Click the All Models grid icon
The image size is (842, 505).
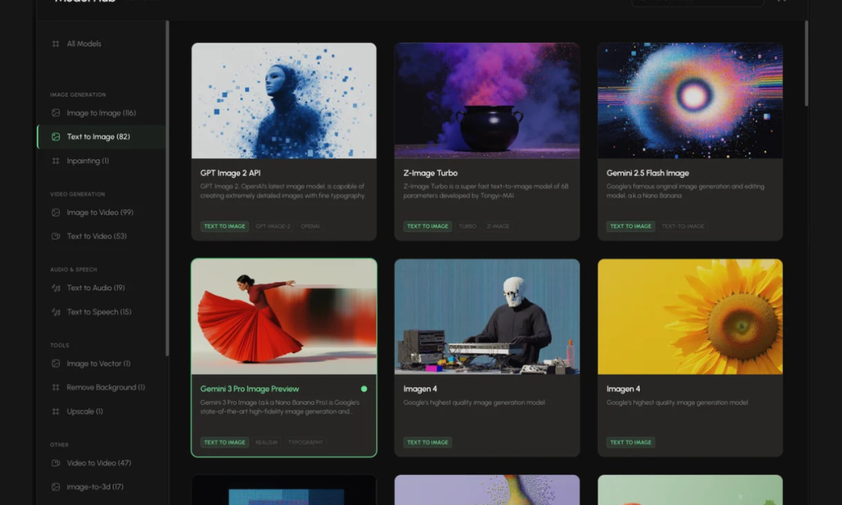(56, 44)
